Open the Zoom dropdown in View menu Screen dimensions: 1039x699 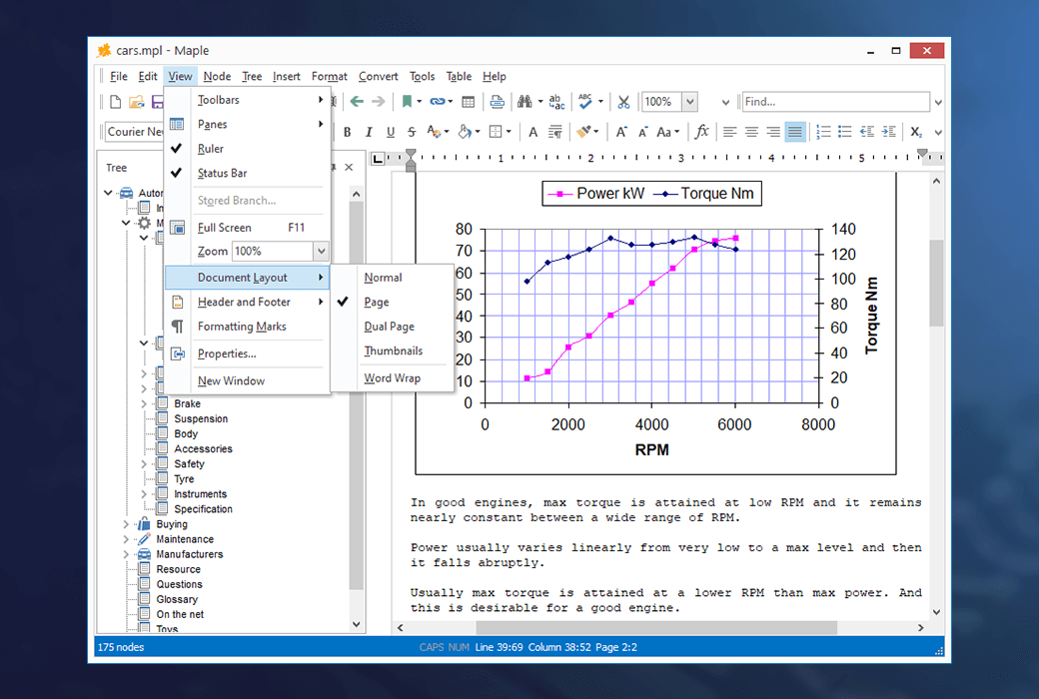click(320, 252)
